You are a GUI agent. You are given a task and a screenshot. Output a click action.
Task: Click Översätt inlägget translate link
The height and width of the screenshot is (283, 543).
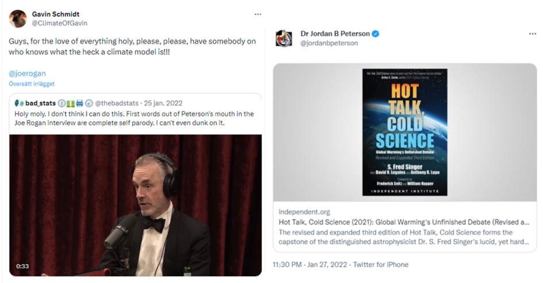point(32,84)
